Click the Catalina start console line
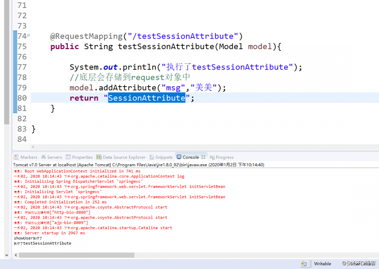The width and height of the screenshot is (379, 269). (x=93, y=228)
